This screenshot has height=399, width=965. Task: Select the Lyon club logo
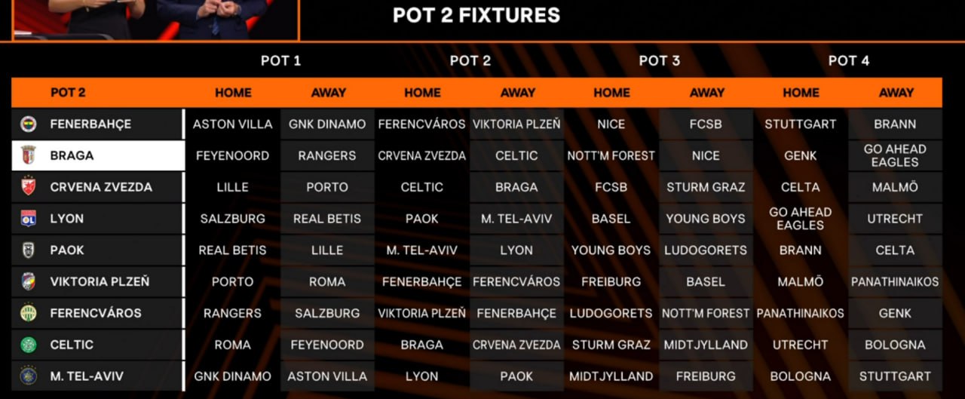(29, 219)
